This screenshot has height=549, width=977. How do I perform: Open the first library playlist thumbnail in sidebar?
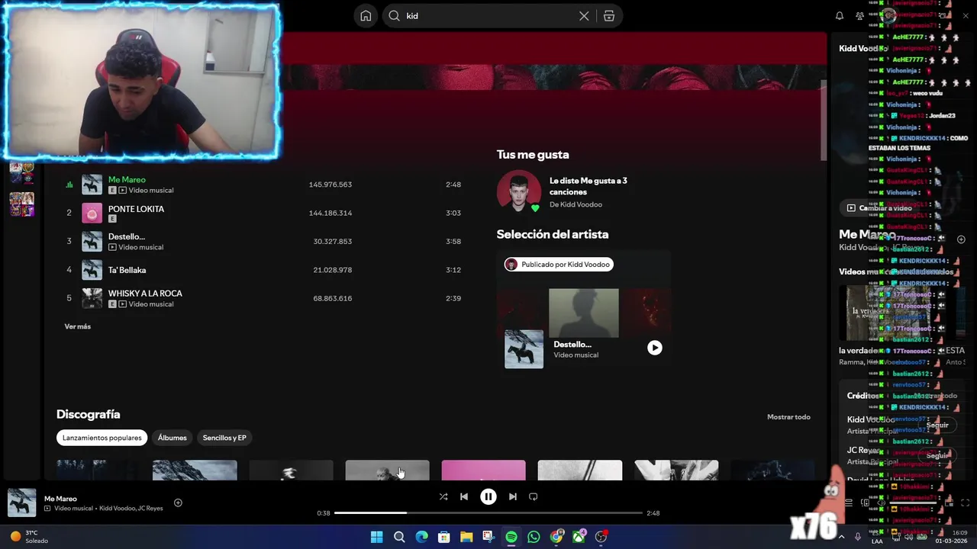click(x=21, y=172)
